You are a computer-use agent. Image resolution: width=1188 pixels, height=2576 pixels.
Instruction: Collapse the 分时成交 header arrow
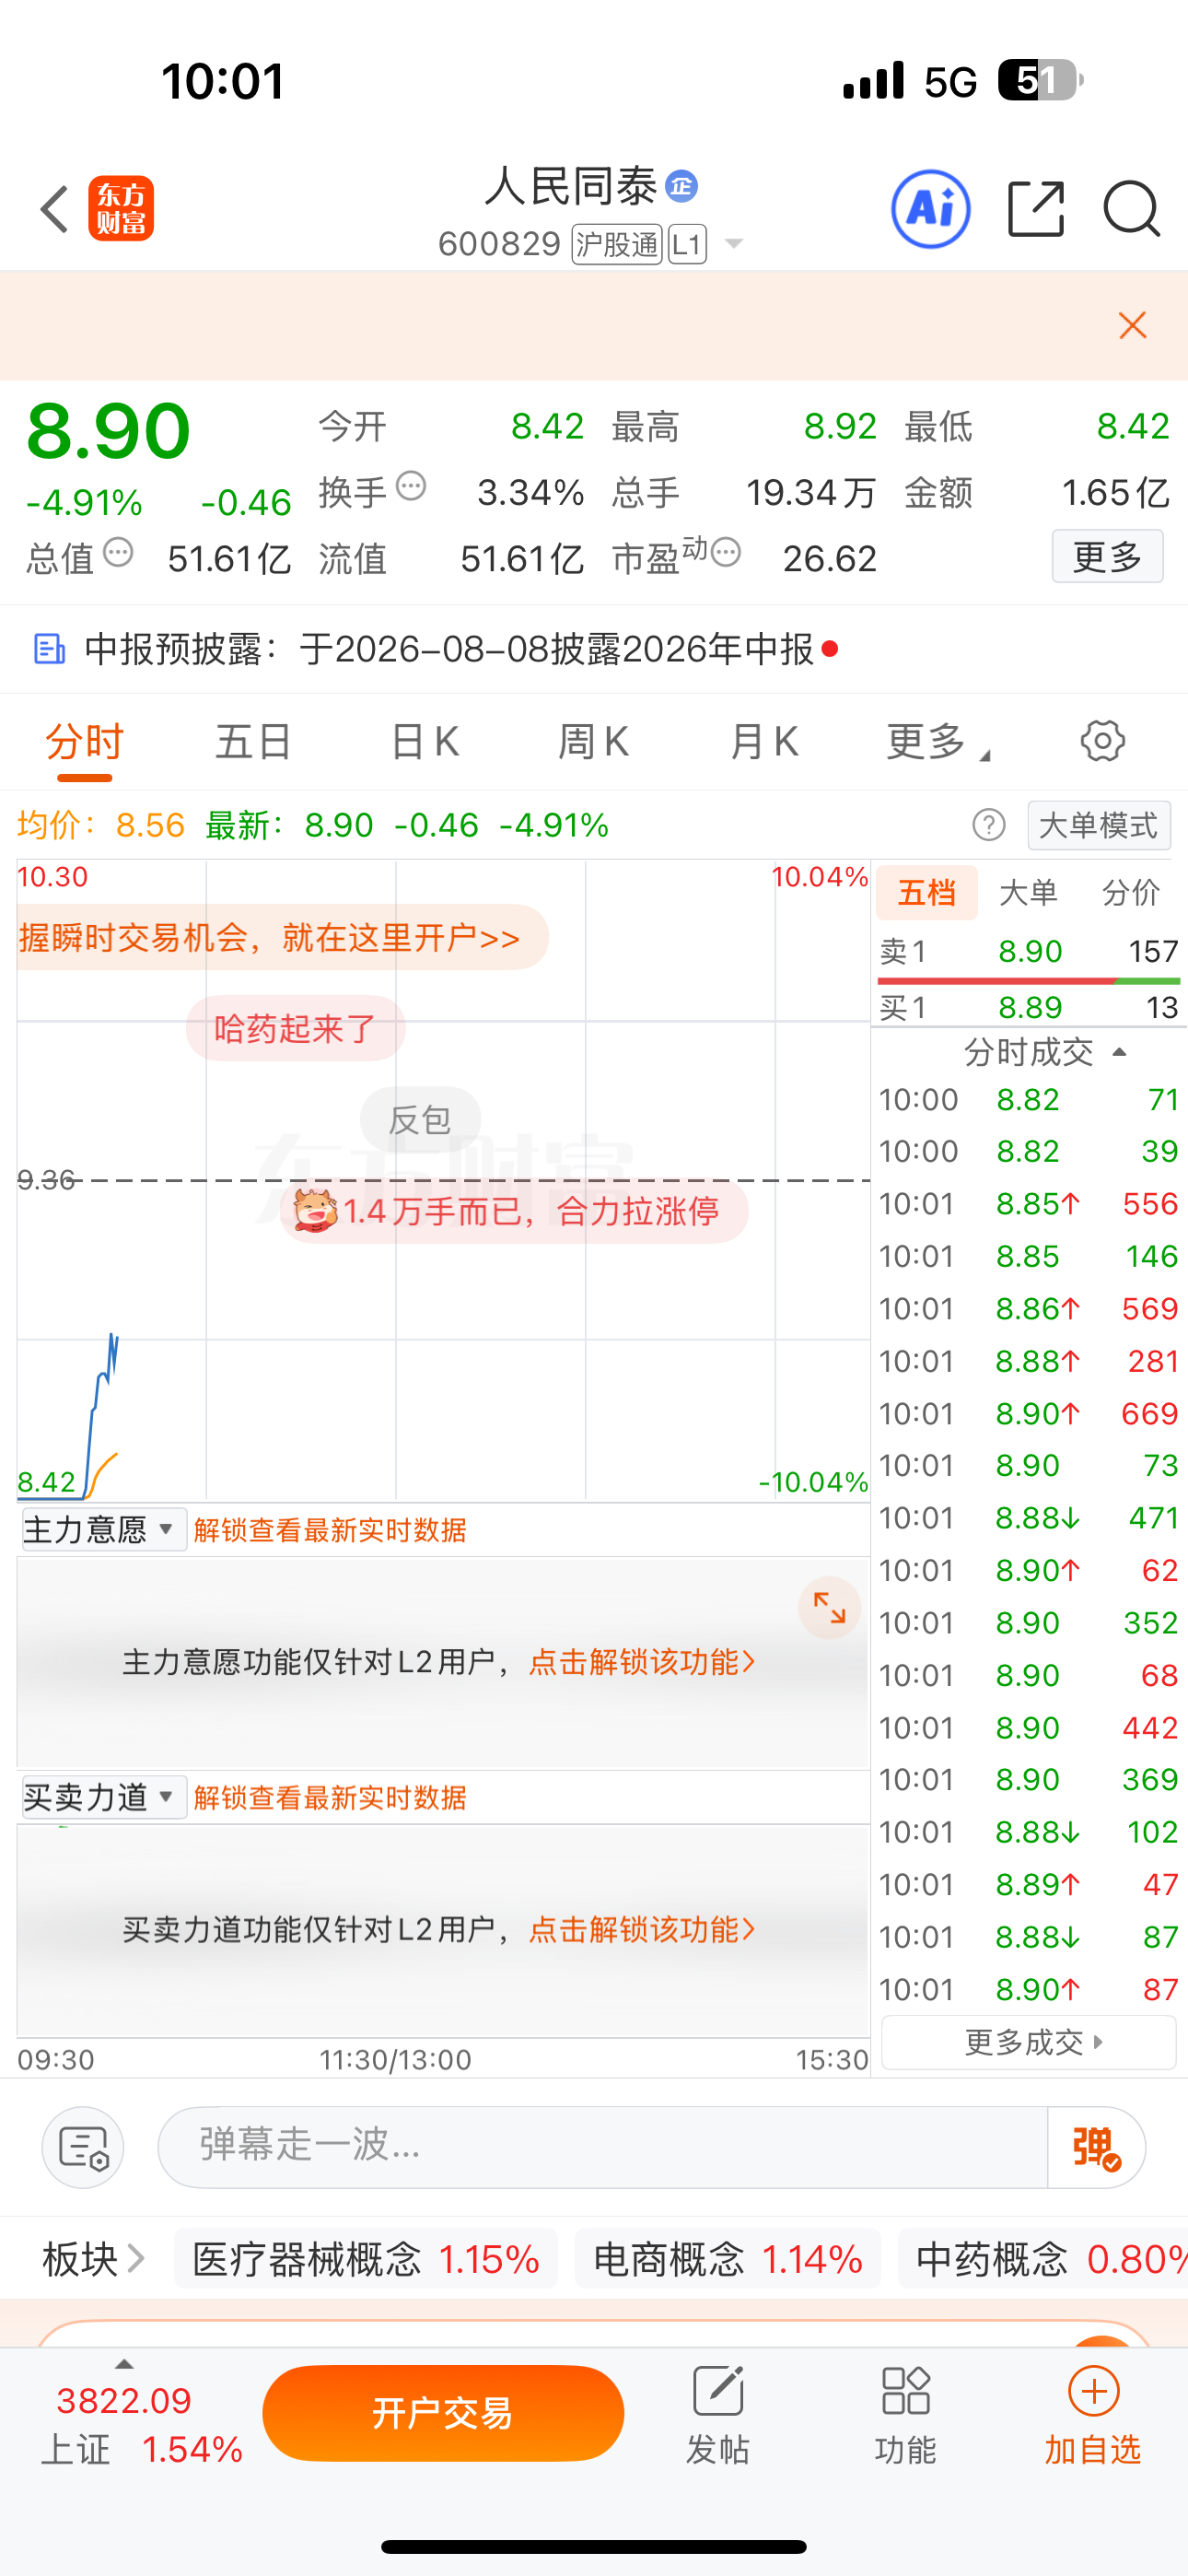click(1119, 1052)
